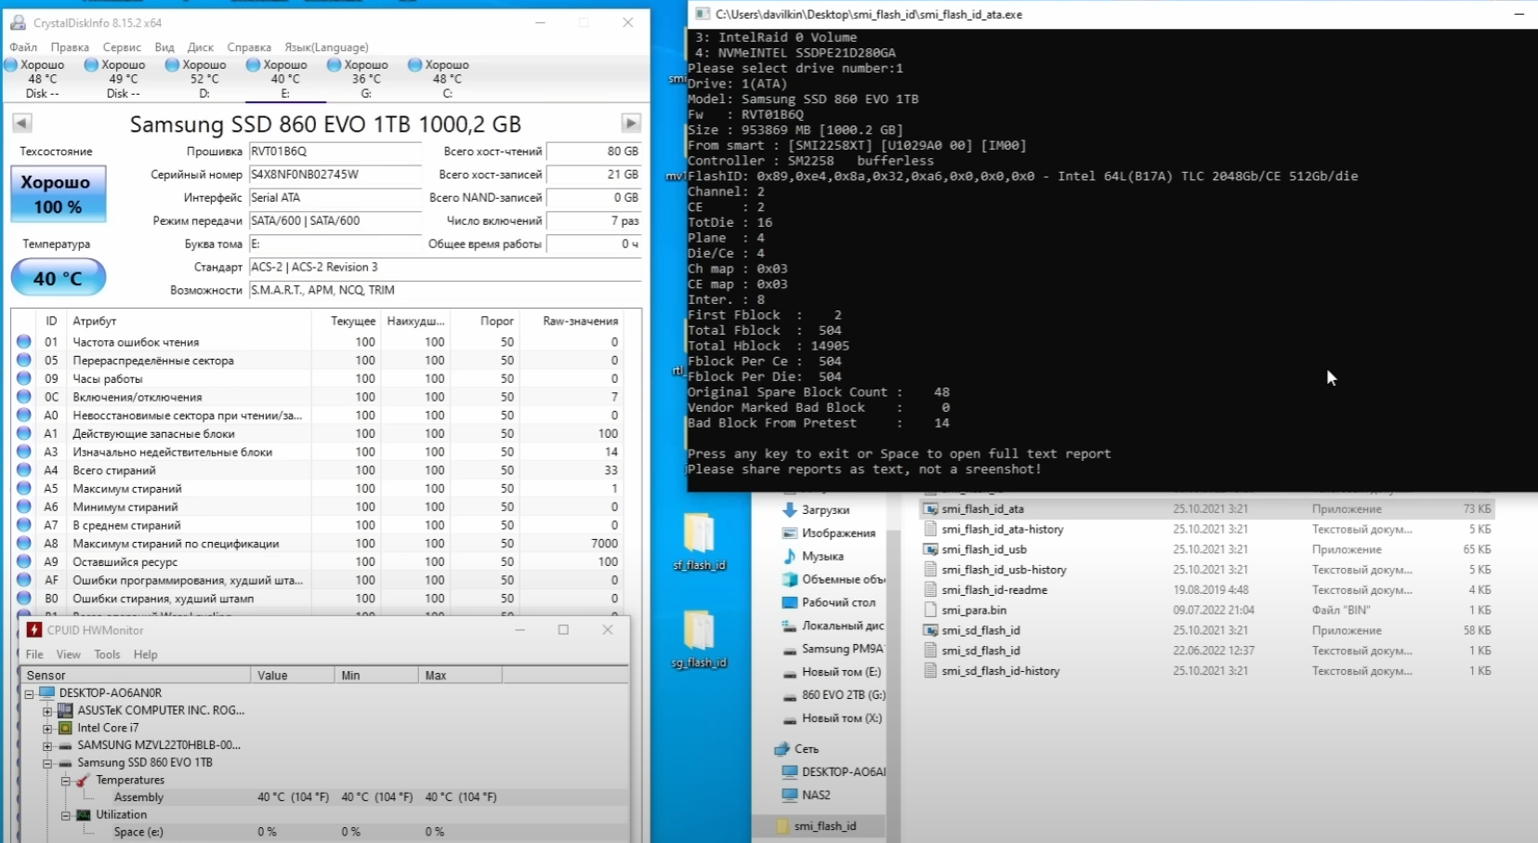Click the Raw-значения column header
This screenshot has height=843, width=1538.
[x=581, y=321]
